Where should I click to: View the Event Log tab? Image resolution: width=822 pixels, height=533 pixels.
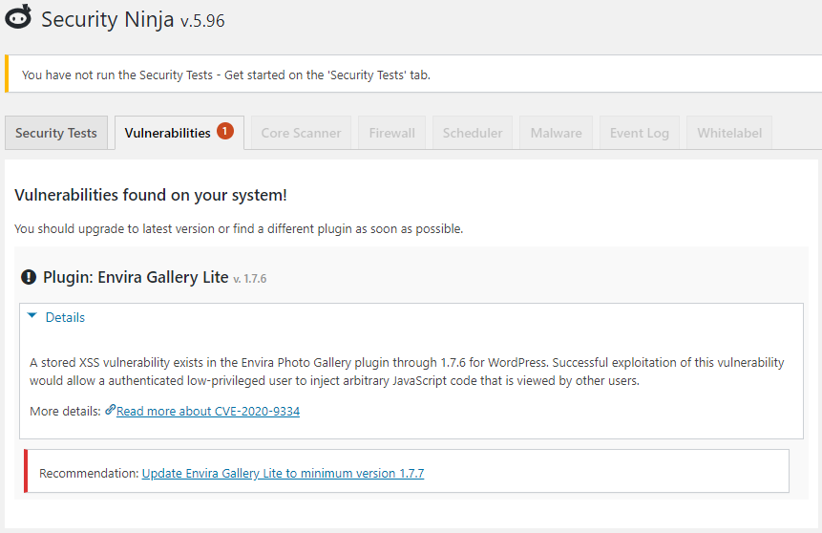[x=640, y=133]
